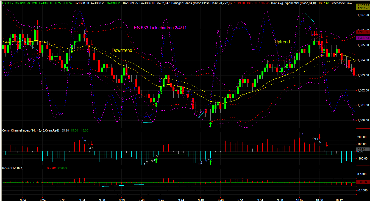The height and width of the screenshot is (201, 370).
Task: Click the 1,305.00 price axis label
Action: pos(363,45)
